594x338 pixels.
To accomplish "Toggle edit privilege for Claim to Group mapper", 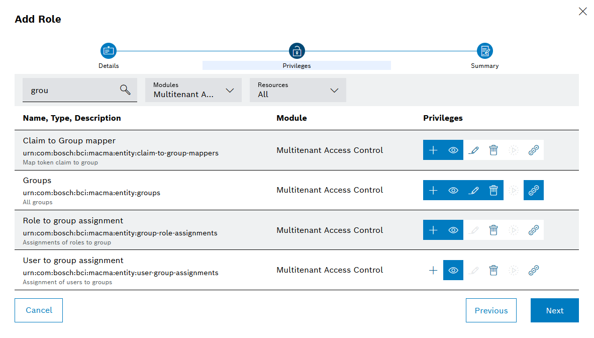I will pos(473,150).
